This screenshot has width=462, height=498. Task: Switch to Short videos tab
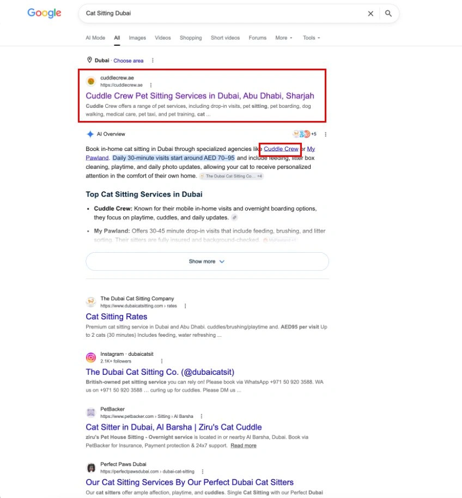pyautogui.click(x=225, y=38)
